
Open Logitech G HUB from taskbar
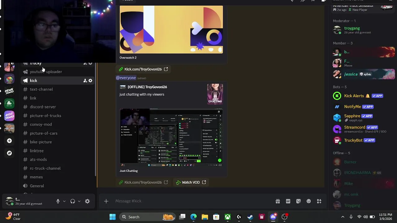(239, 217)
